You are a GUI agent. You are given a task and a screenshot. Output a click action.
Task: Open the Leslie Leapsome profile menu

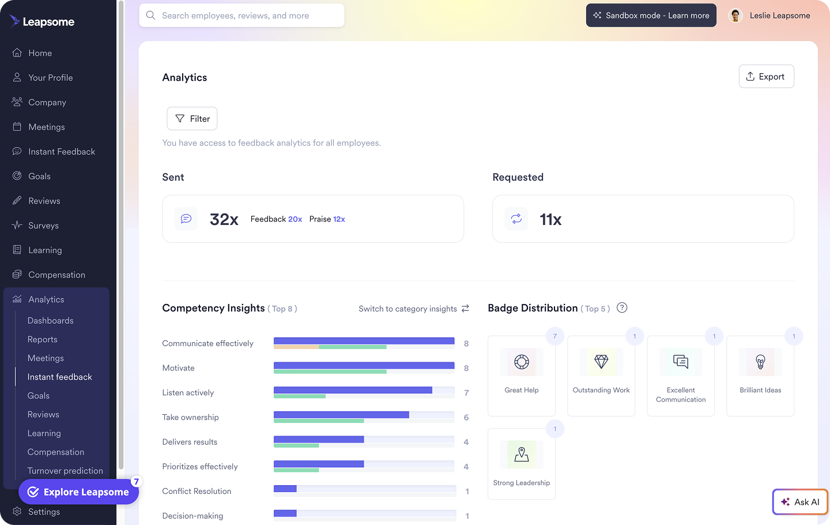[769, 16]
